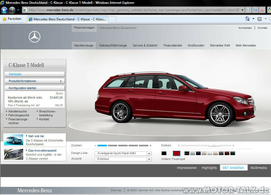Expand the Home button dropdown arrow
This screenshot has width=271, height=195.
[x=253, y=19]
